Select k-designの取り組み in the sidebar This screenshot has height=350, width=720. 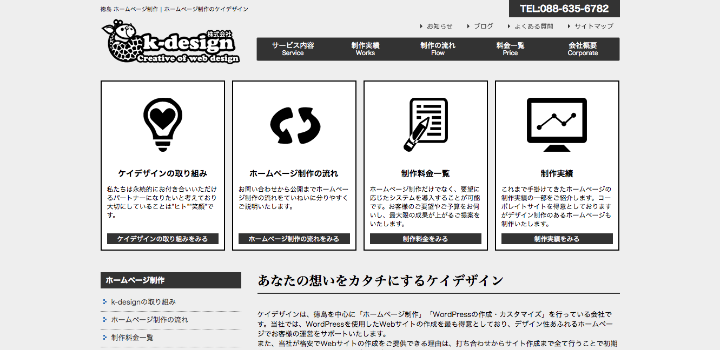pos(143,302)
